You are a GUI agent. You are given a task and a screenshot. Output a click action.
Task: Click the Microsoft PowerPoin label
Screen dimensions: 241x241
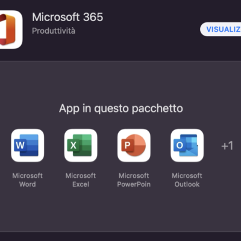pyautogui.click(x=134, y=180)
